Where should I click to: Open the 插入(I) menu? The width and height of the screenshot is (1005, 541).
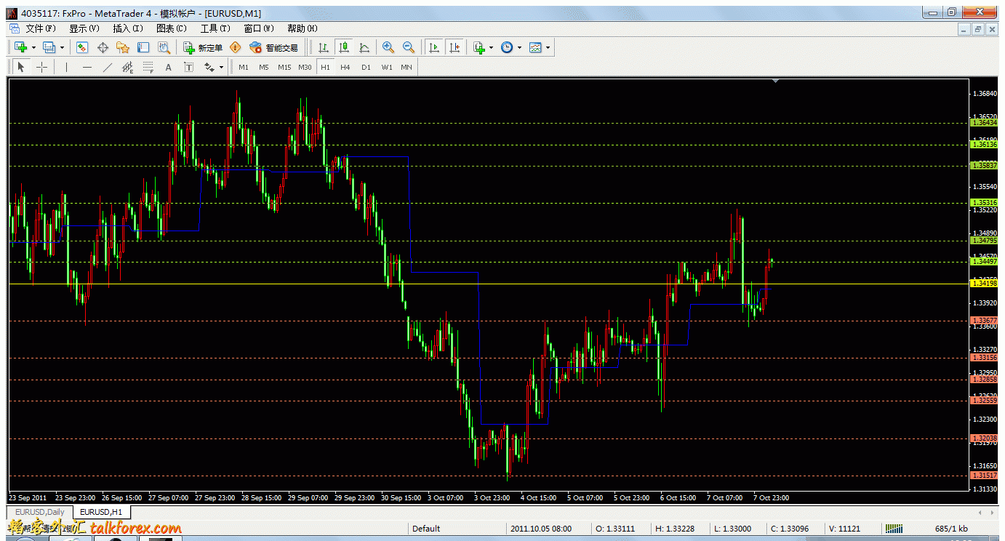tap(128, 28)
